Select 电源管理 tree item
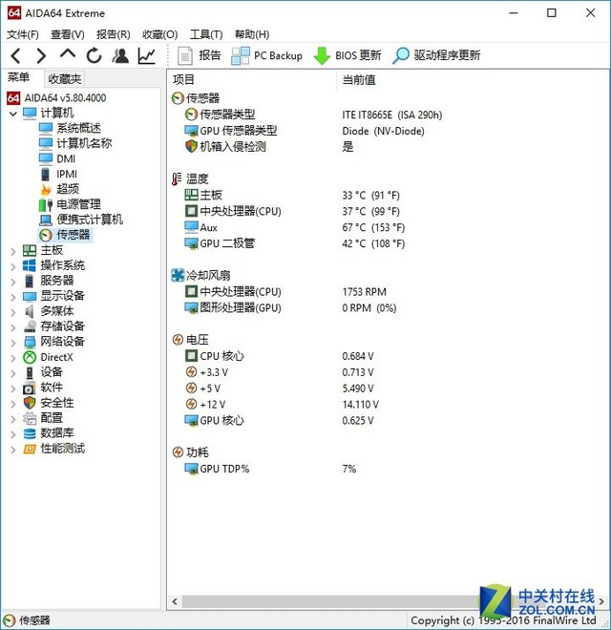 (70, 204)
